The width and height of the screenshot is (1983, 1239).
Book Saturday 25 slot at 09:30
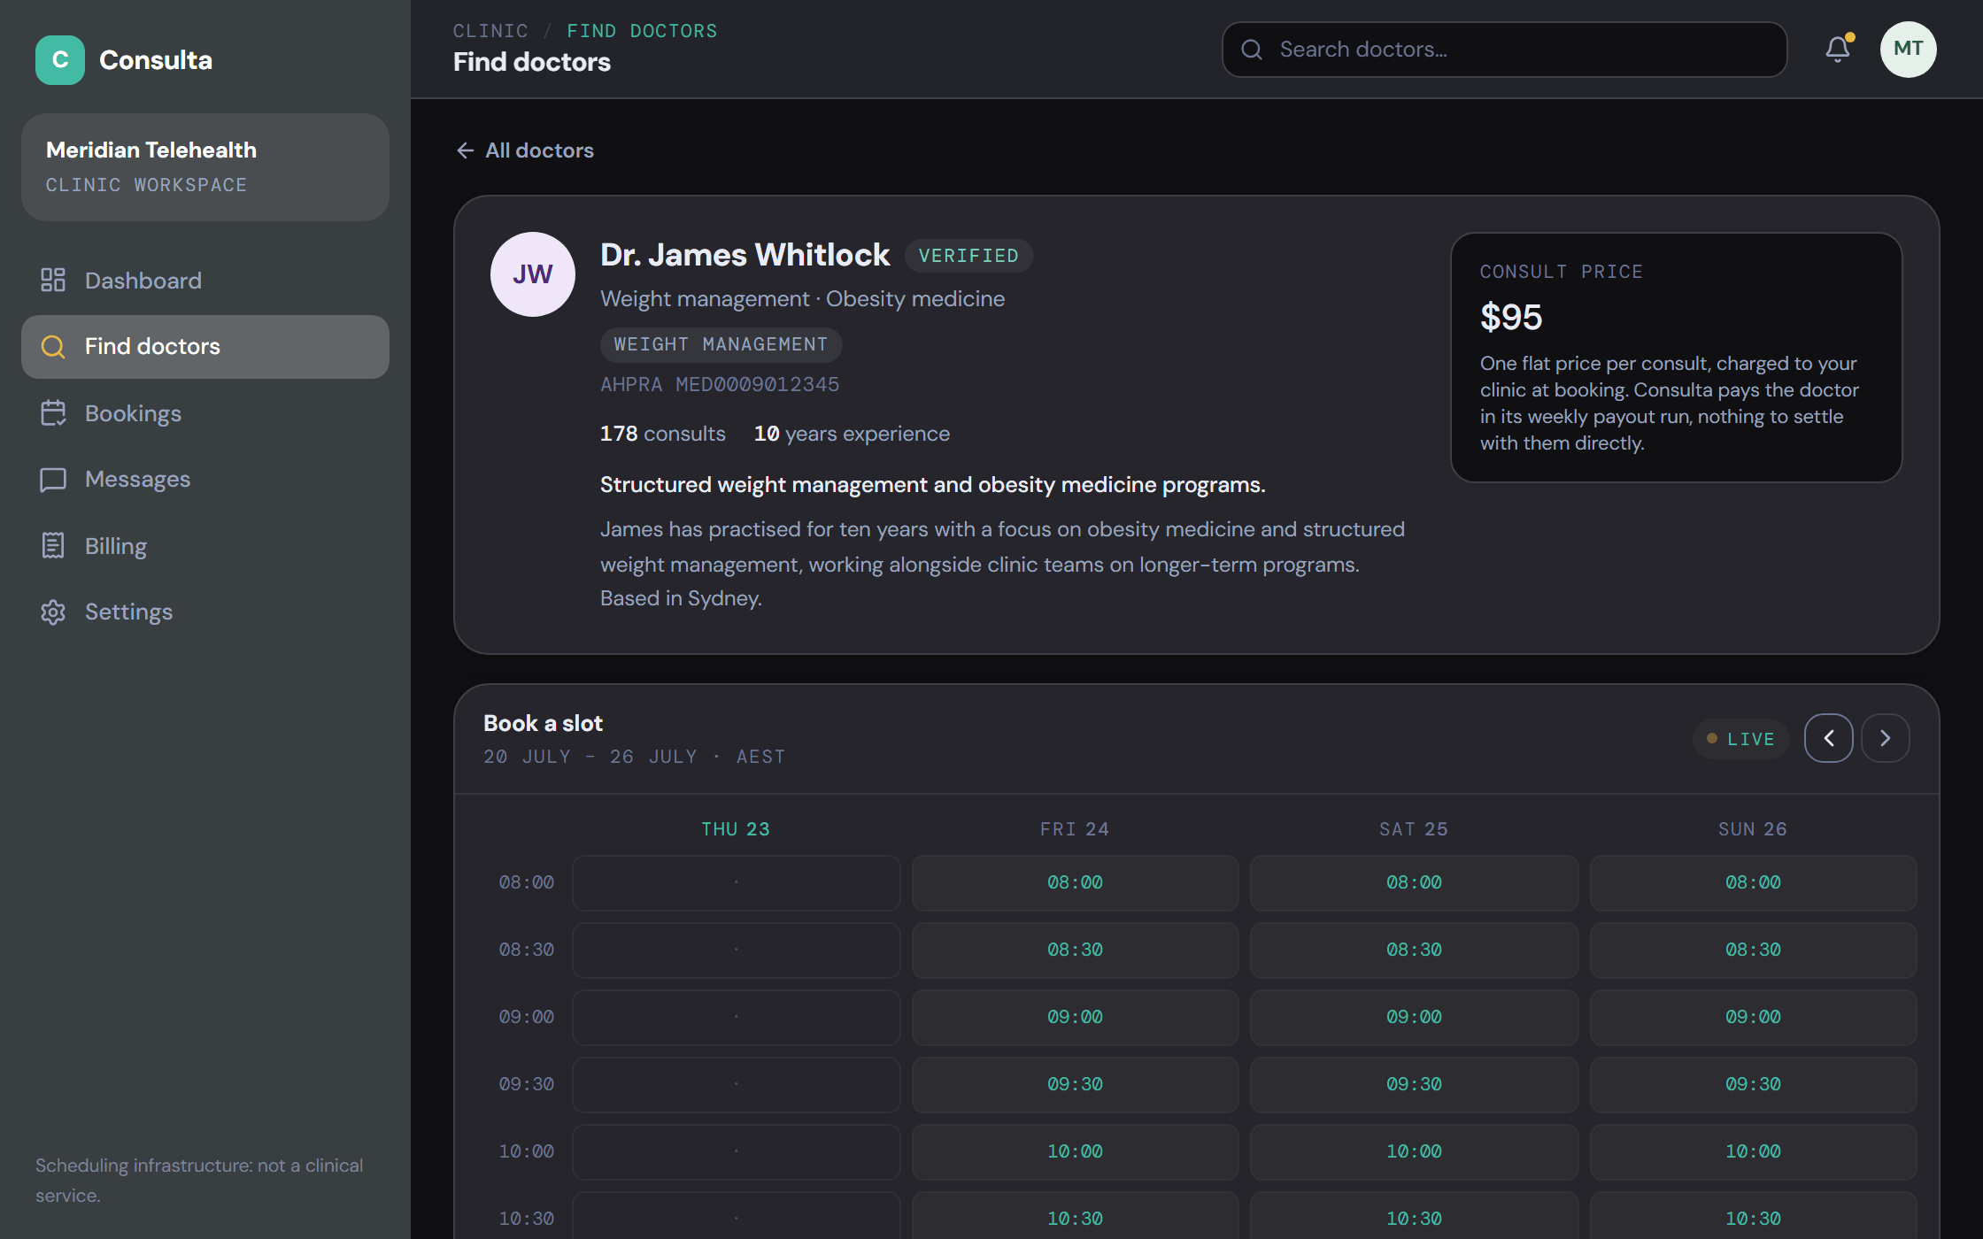coord(1414,1085)
